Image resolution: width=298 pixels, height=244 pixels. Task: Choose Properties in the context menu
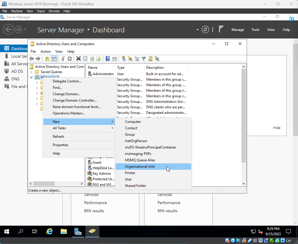click(79, 145)
